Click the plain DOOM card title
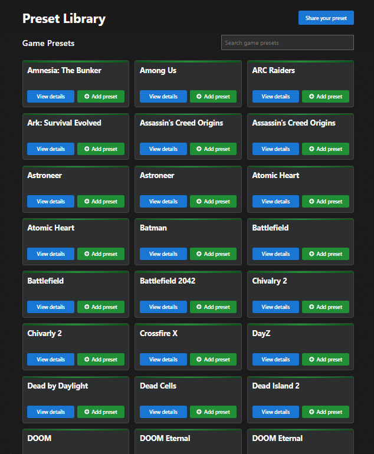374x454 pixels. click(x=40, y=438)
